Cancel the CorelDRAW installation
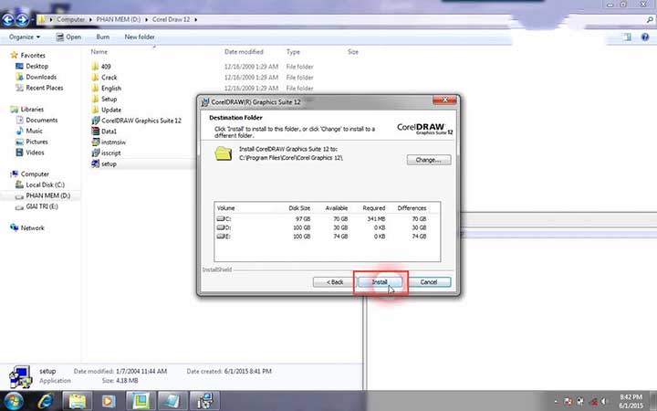This screenshot has width=657, height=411. (429, 282)
